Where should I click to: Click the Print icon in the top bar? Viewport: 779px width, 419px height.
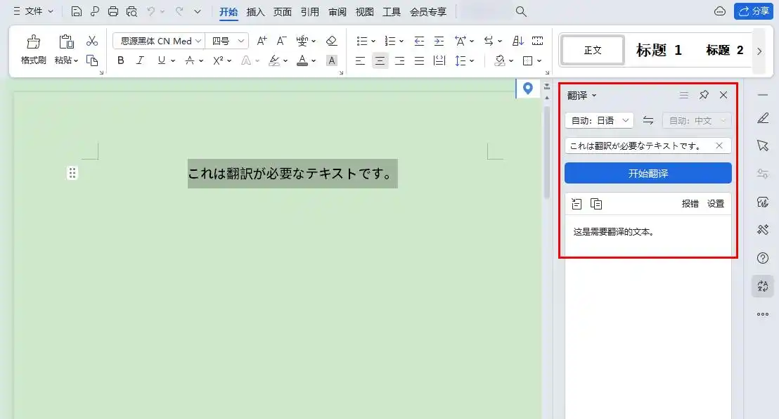[x=113, y=11]
